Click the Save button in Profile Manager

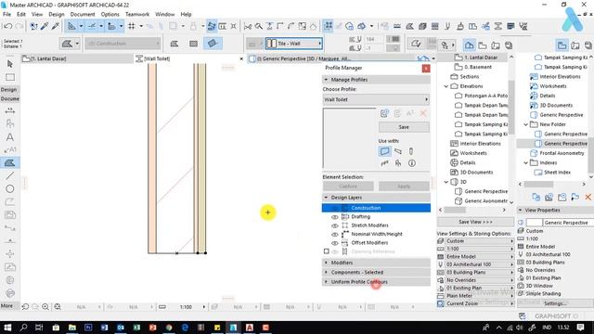coord(404,127)
